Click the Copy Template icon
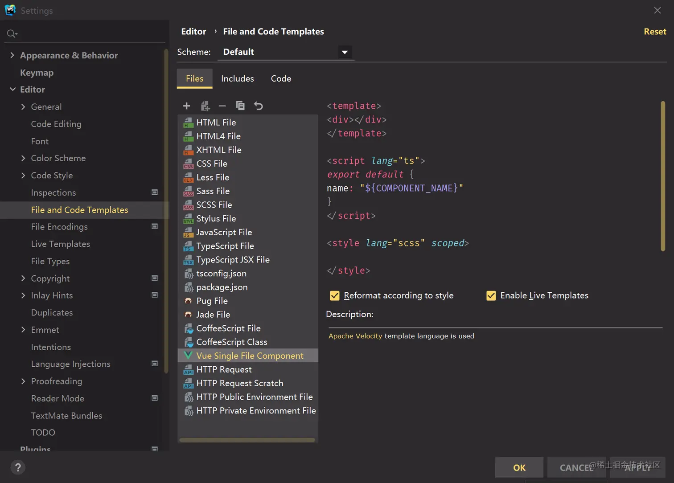 240,106
